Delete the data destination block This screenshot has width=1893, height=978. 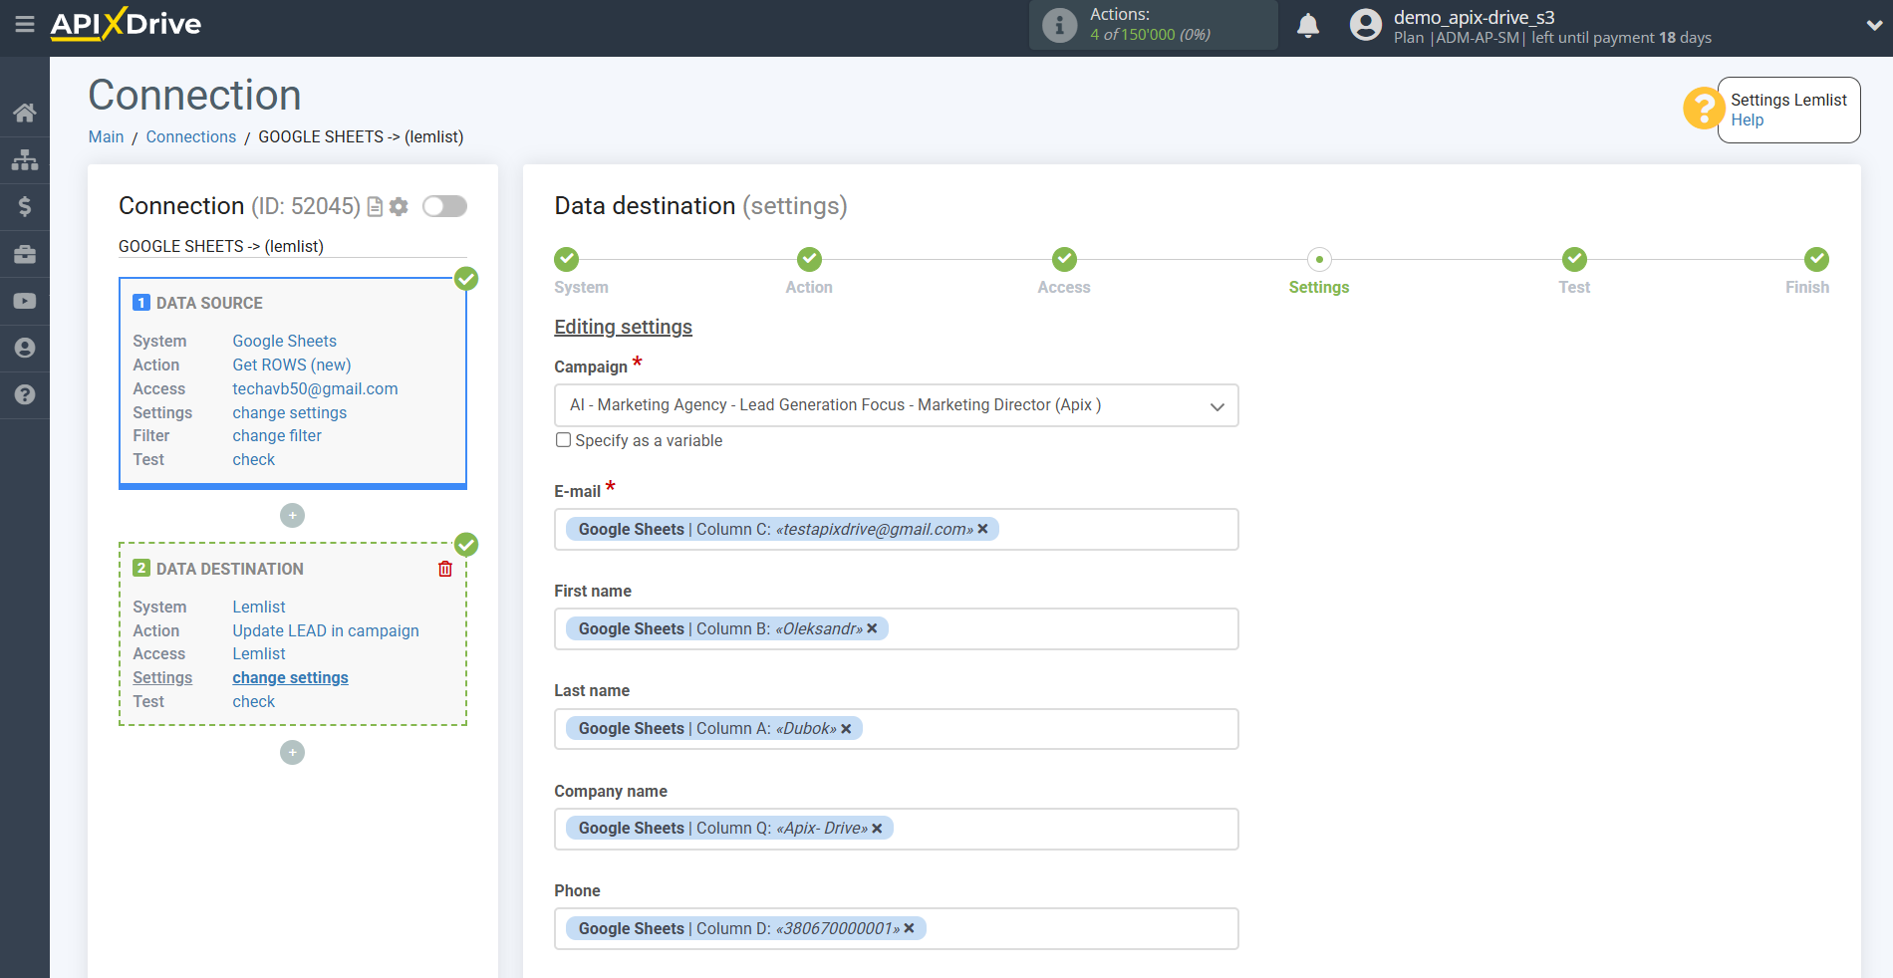445,569
